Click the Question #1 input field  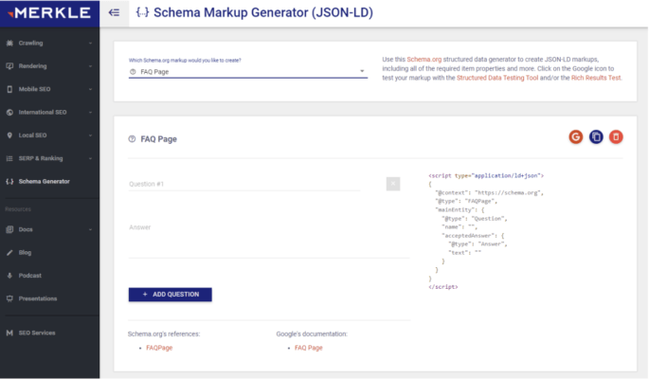tap(244, 184)
